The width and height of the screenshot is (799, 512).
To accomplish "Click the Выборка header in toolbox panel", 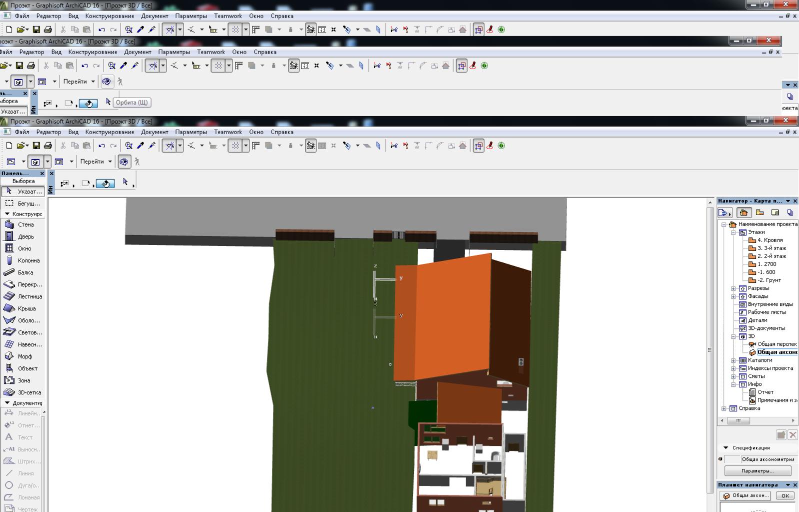I will [x=23, y=181].
